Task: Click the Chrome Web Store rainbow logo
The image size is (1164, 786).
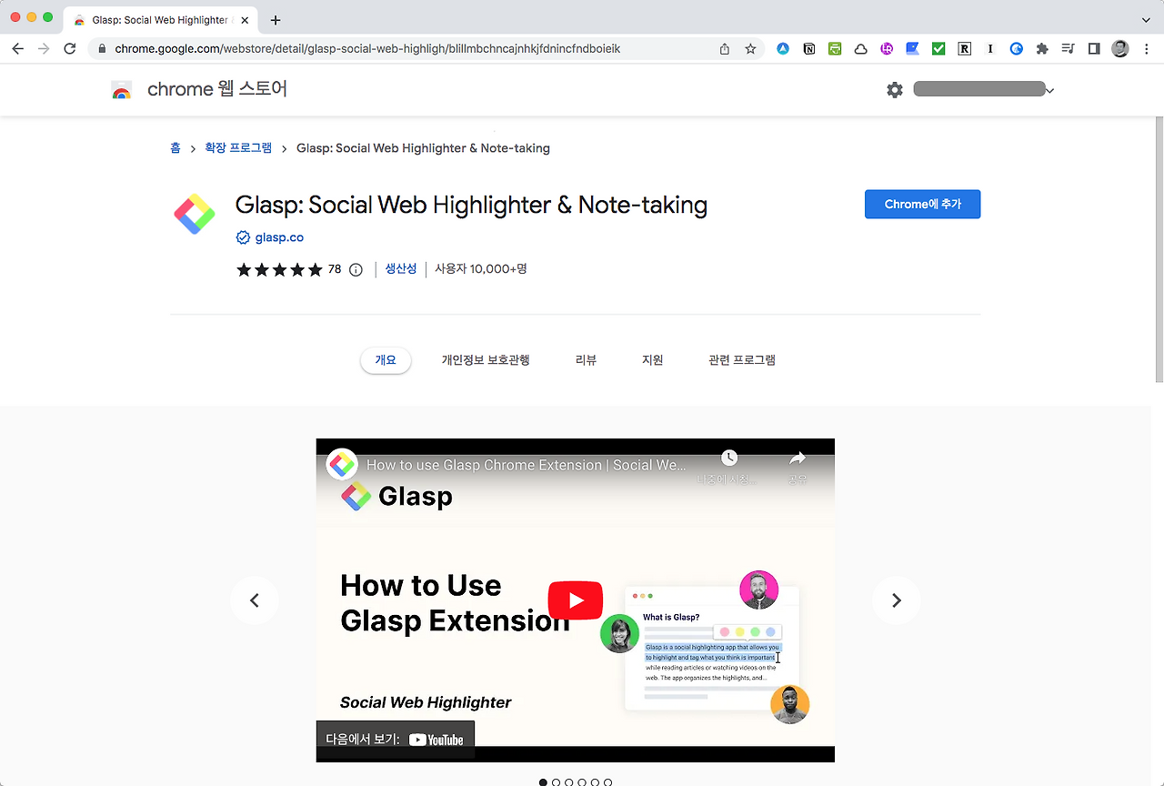Action: point(121,90)
